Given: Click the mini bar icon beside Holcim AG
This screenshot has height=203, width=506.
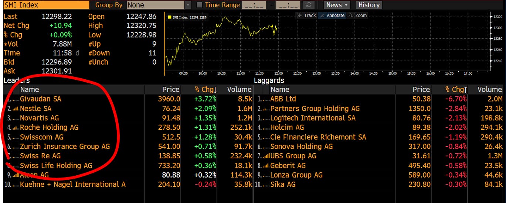Looking at the screenshot, I should (266, 128).
